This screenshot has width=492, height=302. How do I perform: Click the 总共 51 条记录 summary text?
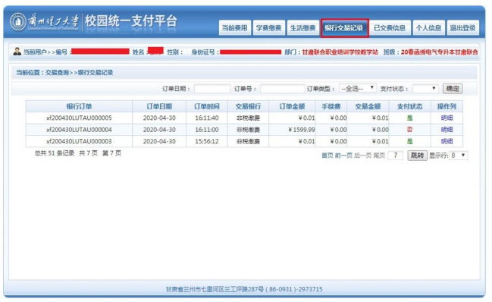click(x=55, y=153)
